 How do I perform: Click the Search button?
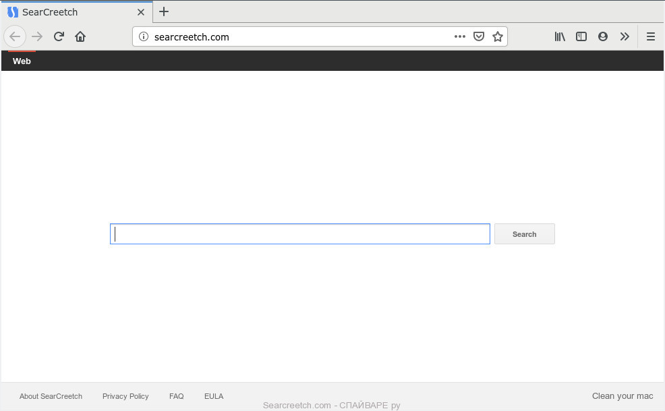524,234
